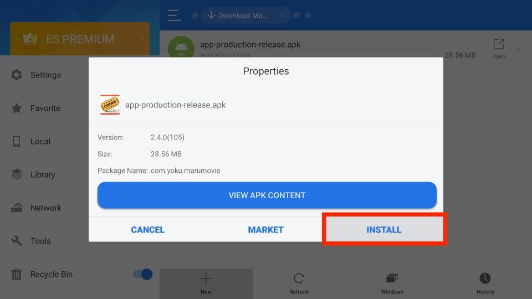This screenshot has width=532, height=299.
Task: Click the Open icon for the apk
Action: coord(499,49)
